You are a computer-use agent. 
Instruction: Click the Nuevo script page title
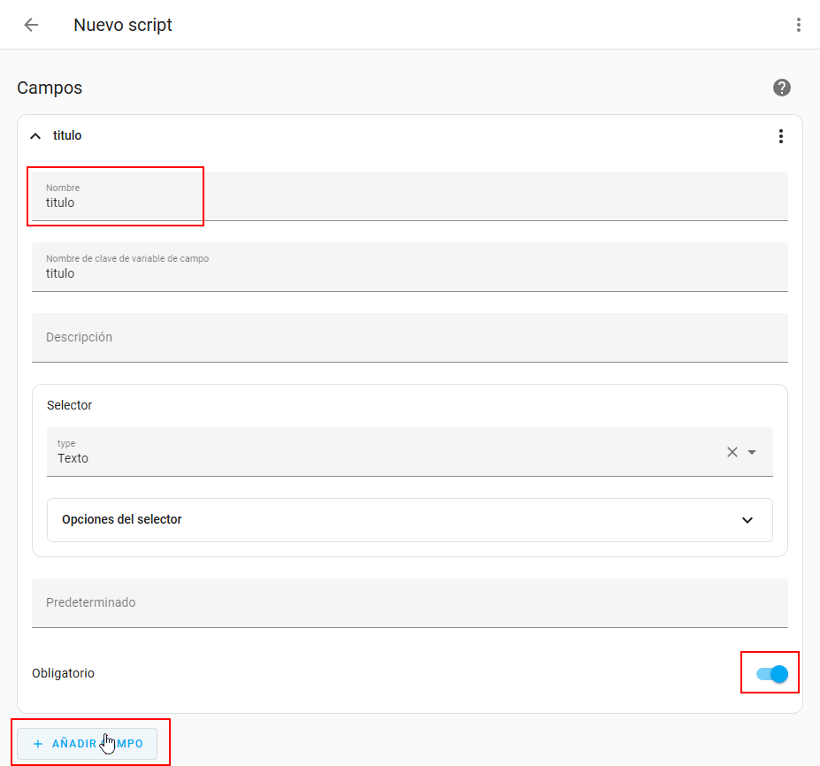coord(123,25)
